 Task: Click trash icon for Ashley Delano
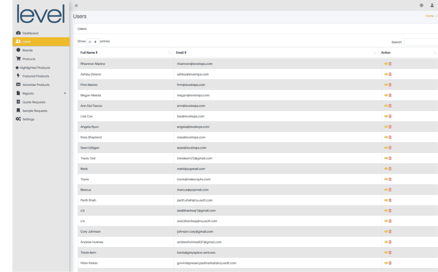390,74
